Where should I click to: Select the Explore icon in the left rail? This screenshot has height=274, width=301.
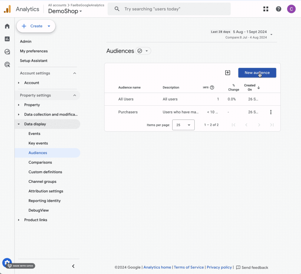click(x=7, y=51)
